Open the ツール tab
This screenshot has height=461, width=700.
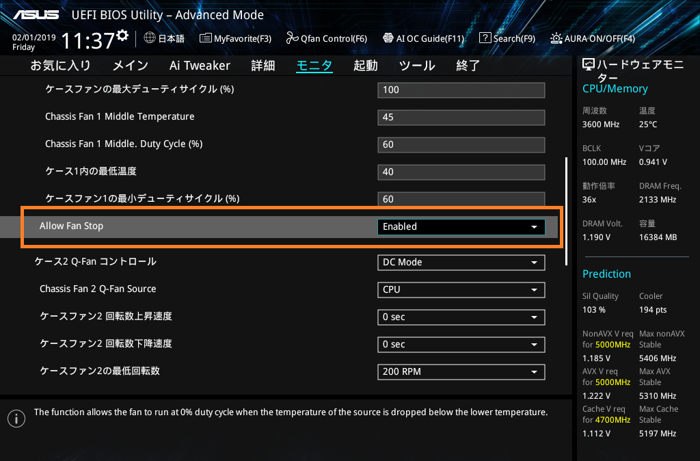pos(418,66)
